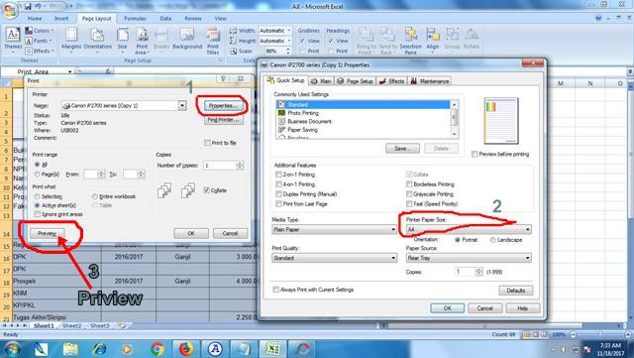
Task: Switch to the Main tab in printer properties
Action: [321, 81]
